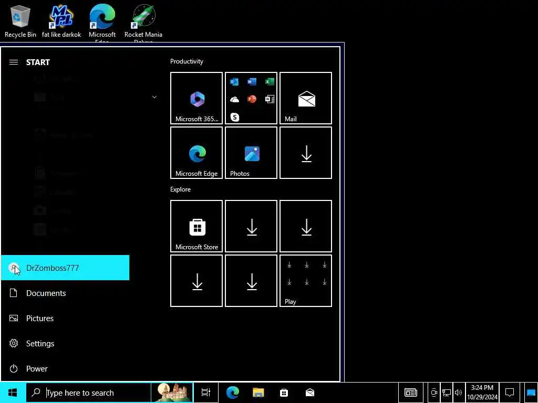Screen dimensions: 538x403
Task: Expand the chevron in the apps list
Action: (x=154, y=97)
